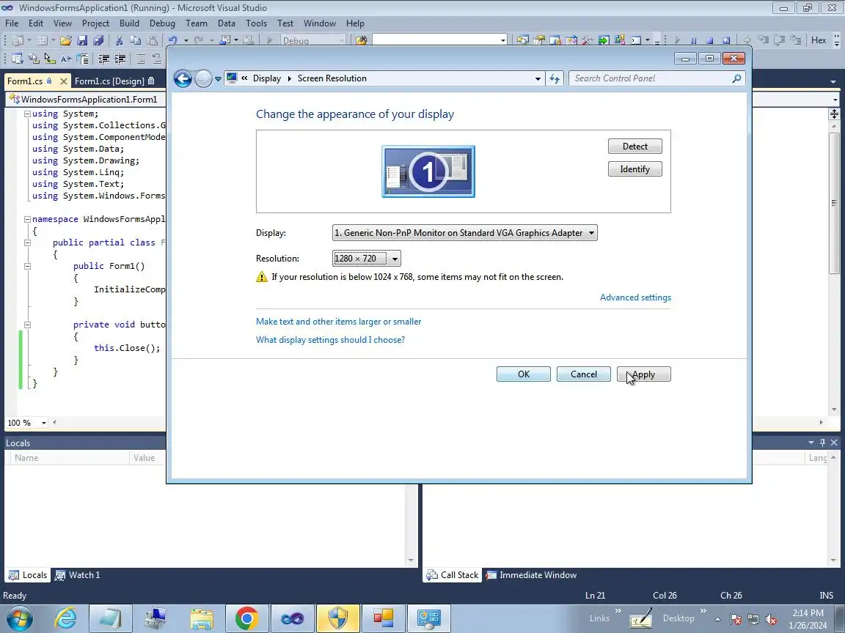Open Make text and other items larger link
845x633 pixels.
(338, 322)
